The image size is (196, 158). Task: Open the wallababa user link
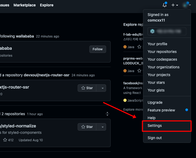point(25,36)
